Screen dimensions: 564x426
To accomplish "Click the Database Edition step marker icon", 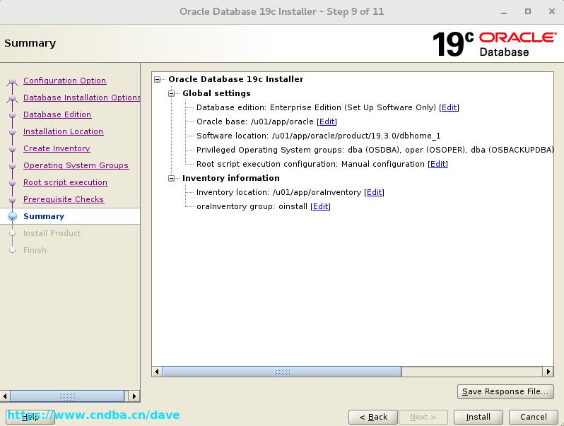I will (x=12, y=114).
